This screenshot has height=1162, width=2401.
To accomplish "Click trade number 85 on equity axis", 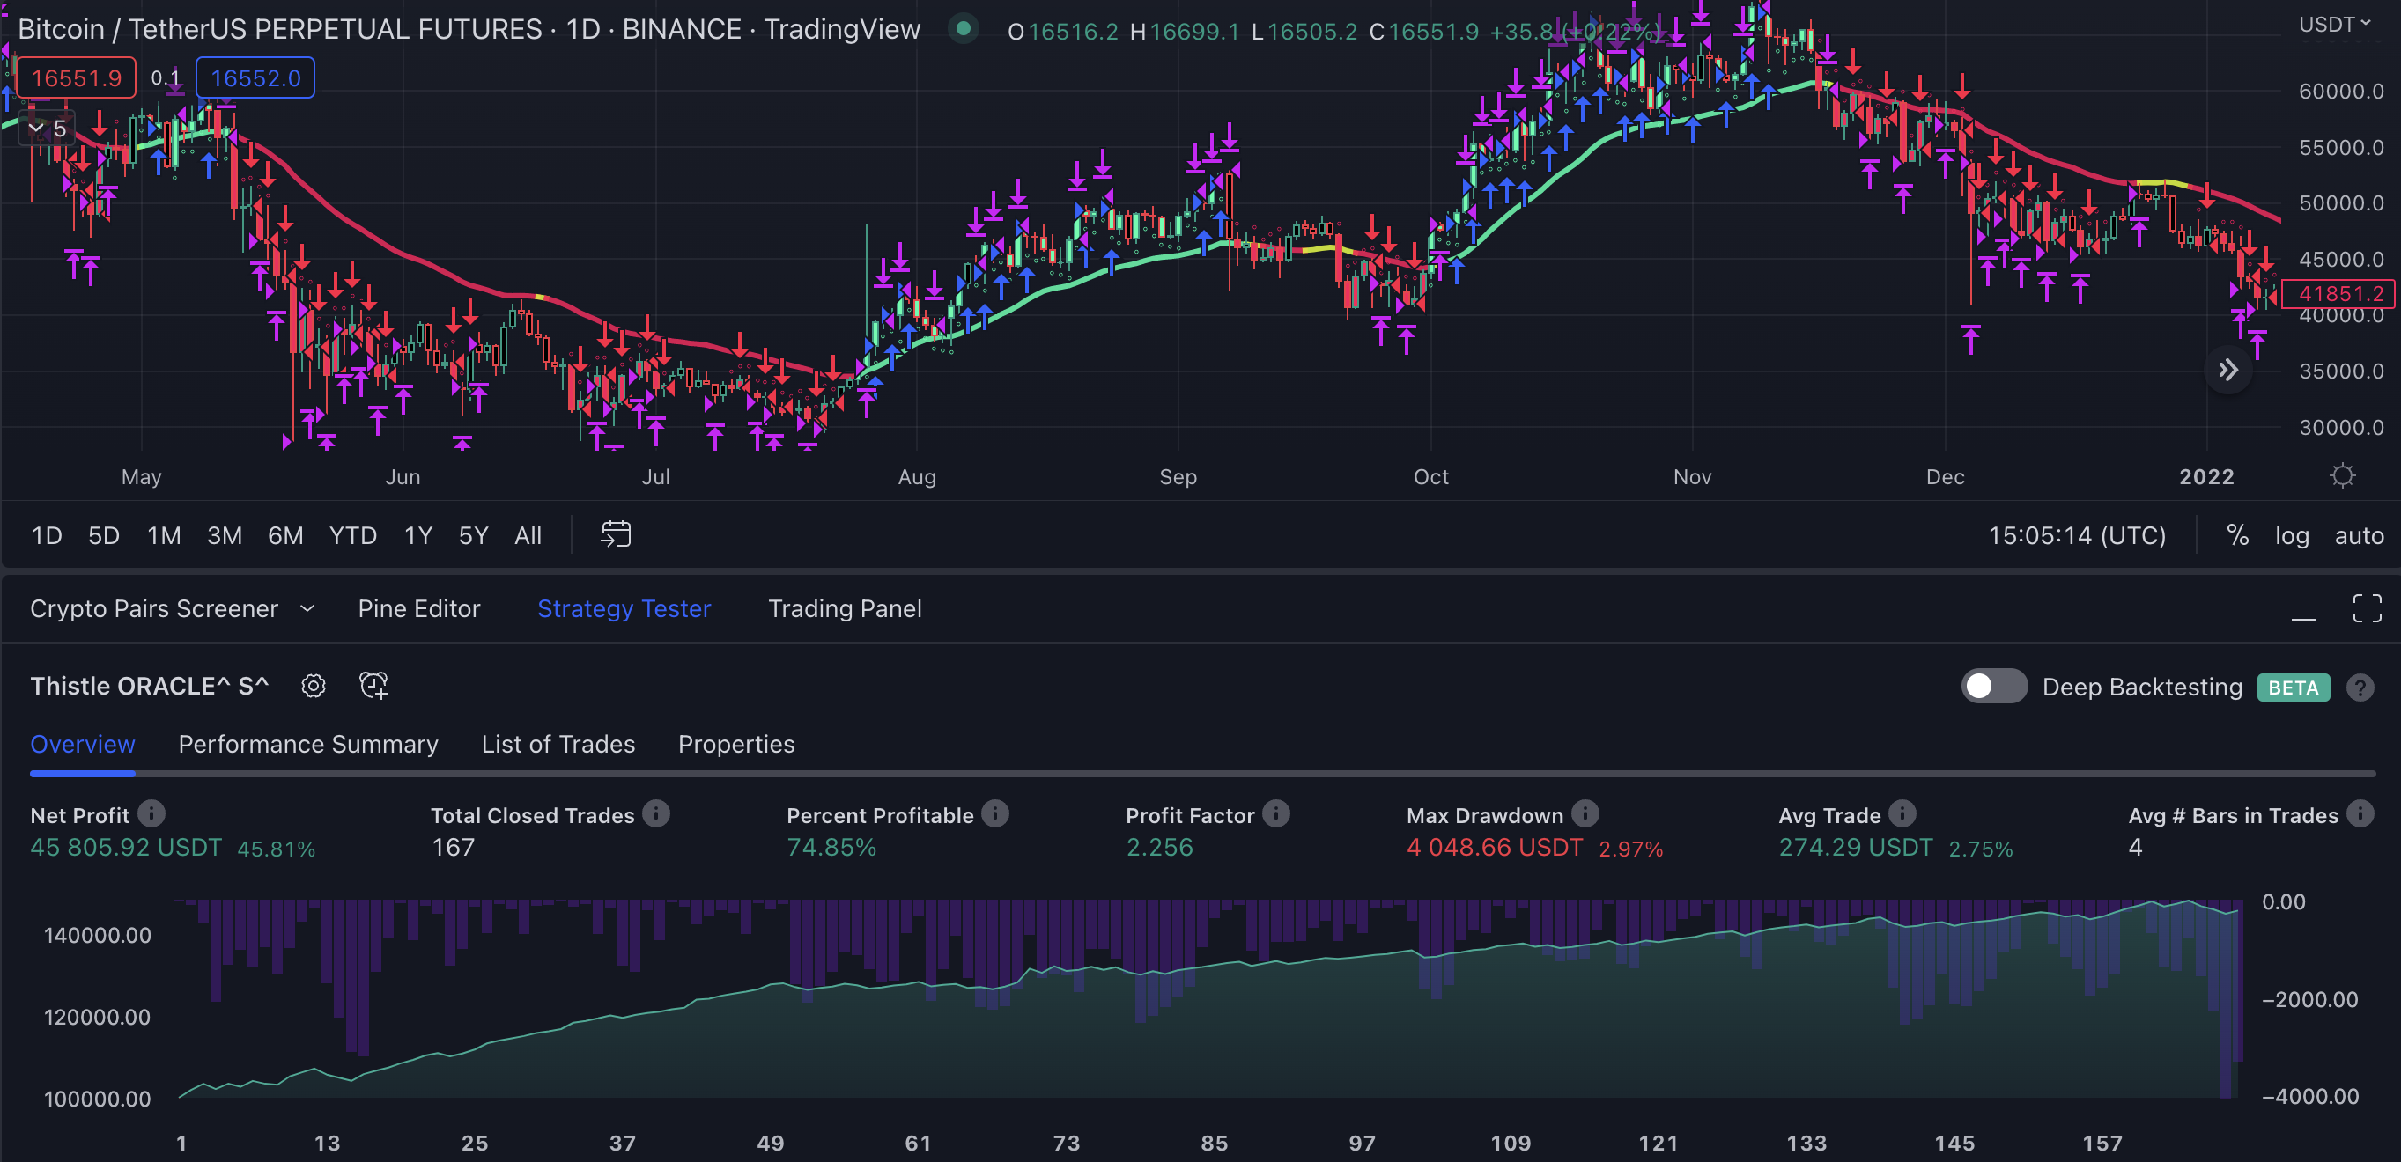I will [1214, 1143].
